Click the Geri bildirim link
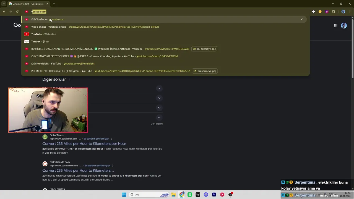This screenshot has width=354, height=199. click(x=157, y=124)
